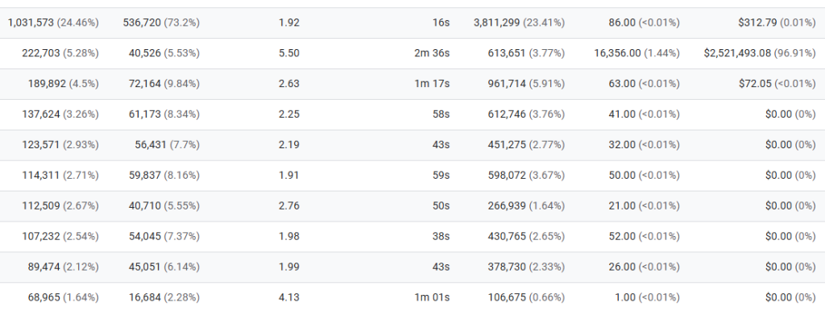Viewport: 825px width, 315px height.
Task: Select the 3,811,299 (23.41%) cell
Action: point(519,23)
